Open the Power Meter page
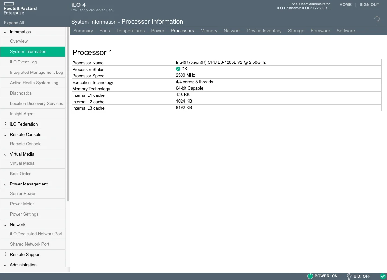Viewport: 387px width, 280px height. (x=33, y=204)
